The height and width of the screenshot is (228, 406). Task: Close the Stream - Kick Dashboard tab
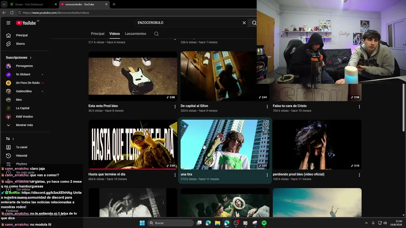56,4
